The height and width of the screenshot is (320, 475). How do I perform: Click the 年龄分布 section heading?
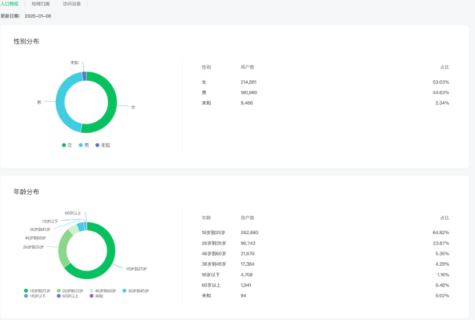pyautogui.click(x=26, y=191)
